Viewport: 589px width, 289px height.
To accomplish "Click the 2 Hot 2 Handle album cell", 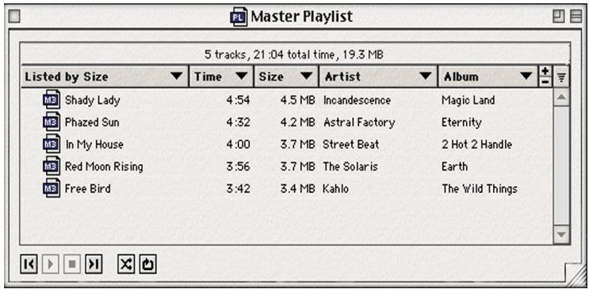I will click(477, 144).
